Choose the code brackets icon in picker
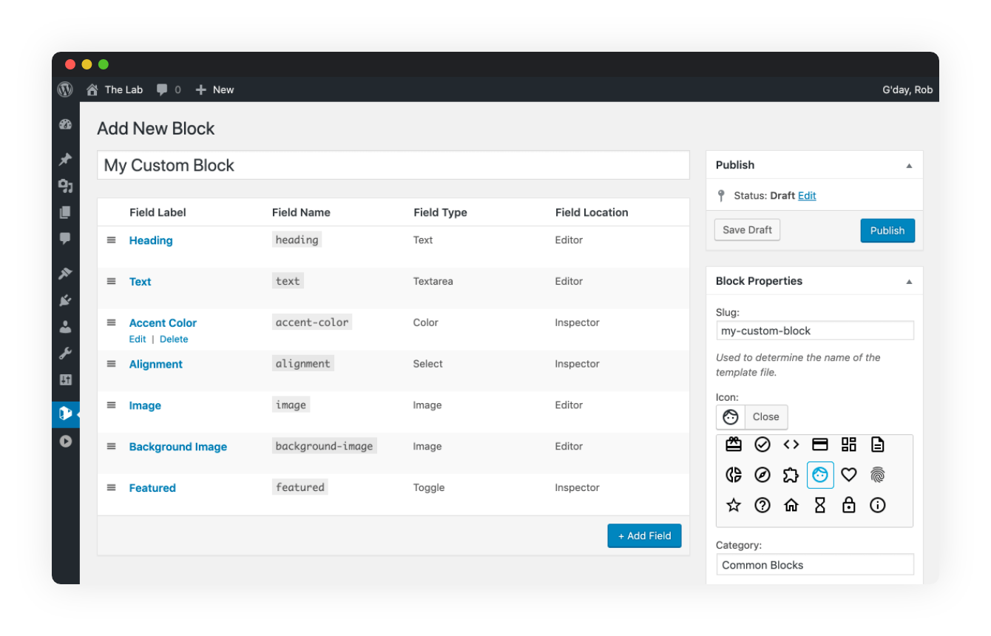The image size is (991, 636). click(791, 444)
